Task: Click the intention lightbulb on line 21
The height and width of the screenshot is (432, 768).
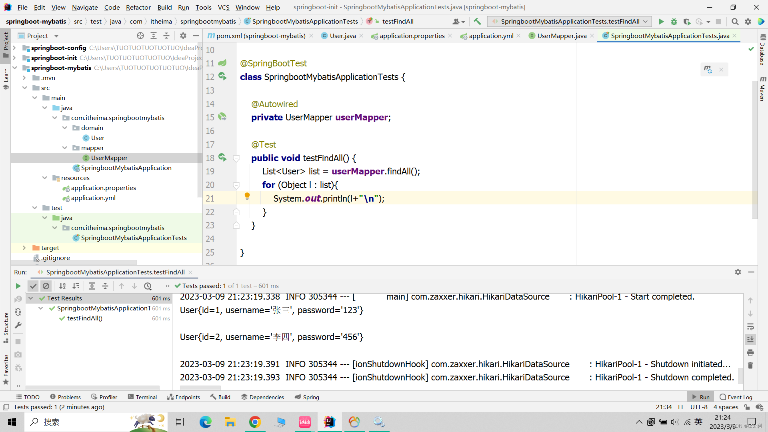Action: [x=247, y=196]
